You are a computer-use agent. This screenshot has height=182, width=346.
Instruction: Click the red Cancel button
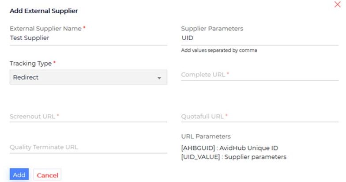(47, 175)
